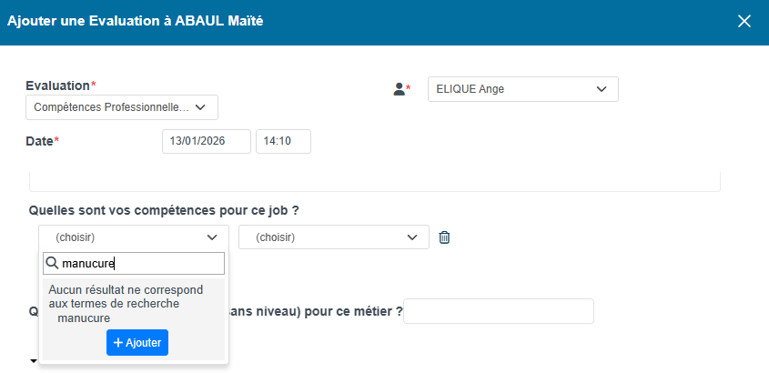769x373 pixels.
Task: Click the plus icon on Ajouter button
Action: pyautogui.click(x=118, y=343)
